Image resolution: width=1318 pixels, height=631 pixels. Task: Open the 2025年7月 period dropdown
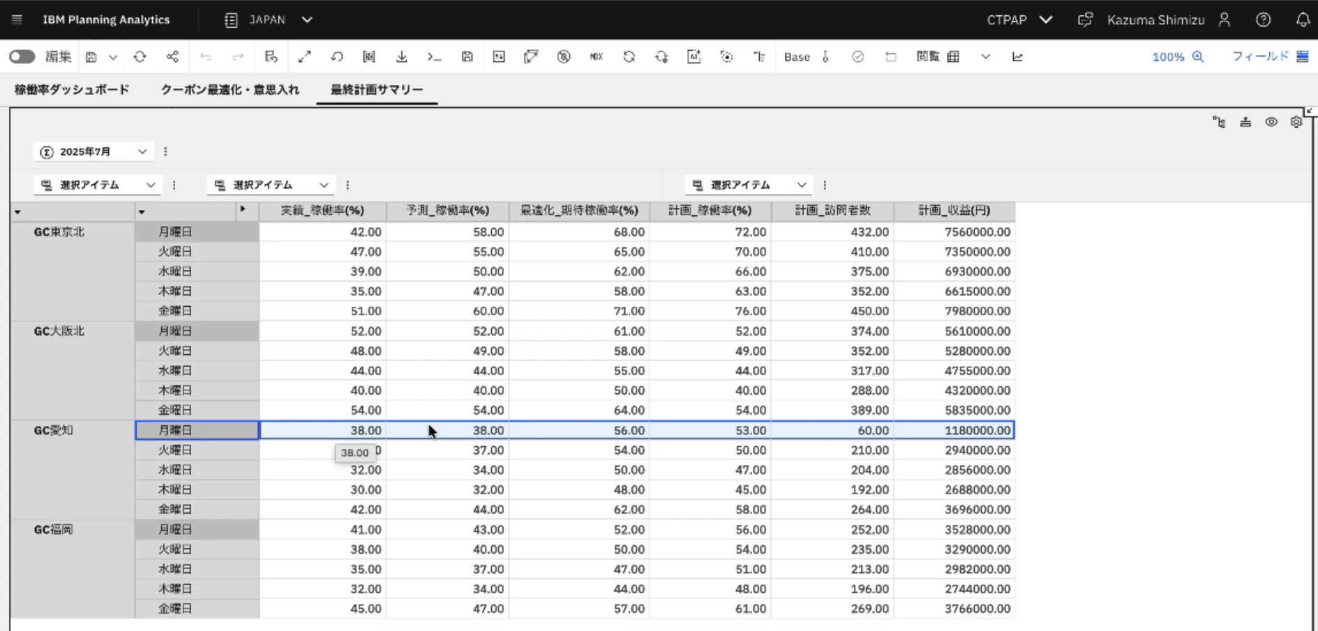93,151
